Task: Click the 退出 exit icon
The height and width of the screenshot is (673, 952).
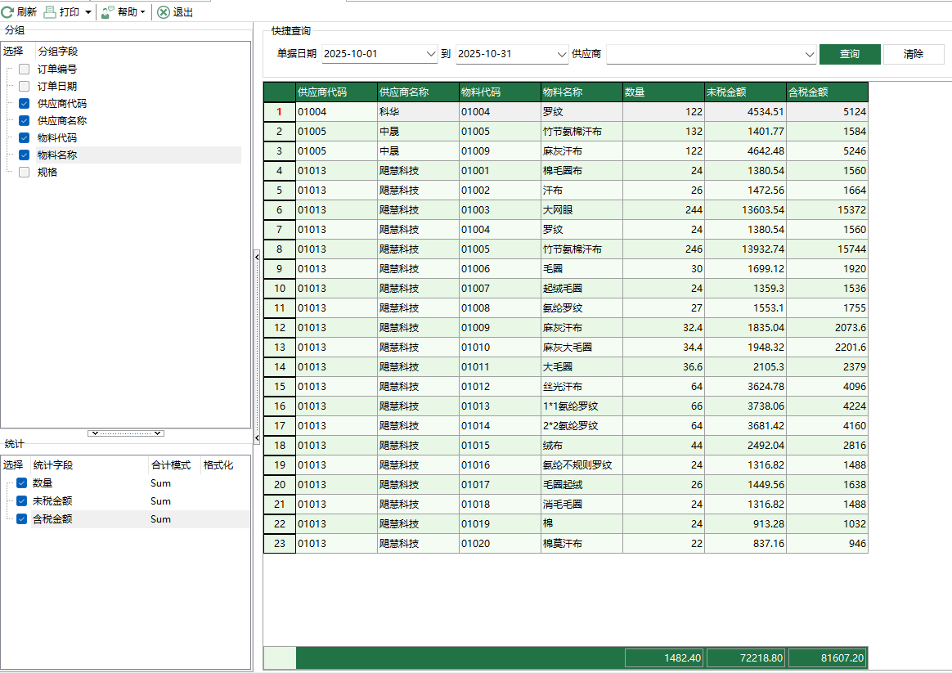Action: pyautogui.click(x=164, y=12)
